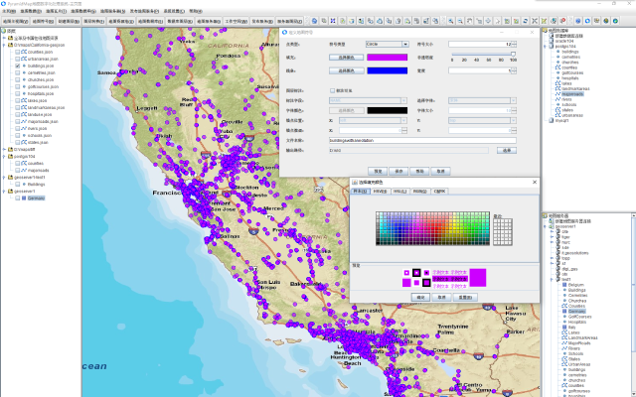Click the symbol size spinner up arrow

(x=514, y=43)
